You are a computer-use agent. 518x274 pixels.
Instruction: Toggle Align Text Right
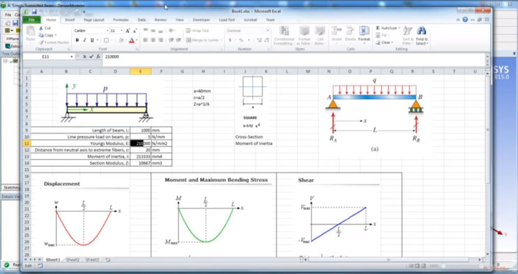click(160, 40)
